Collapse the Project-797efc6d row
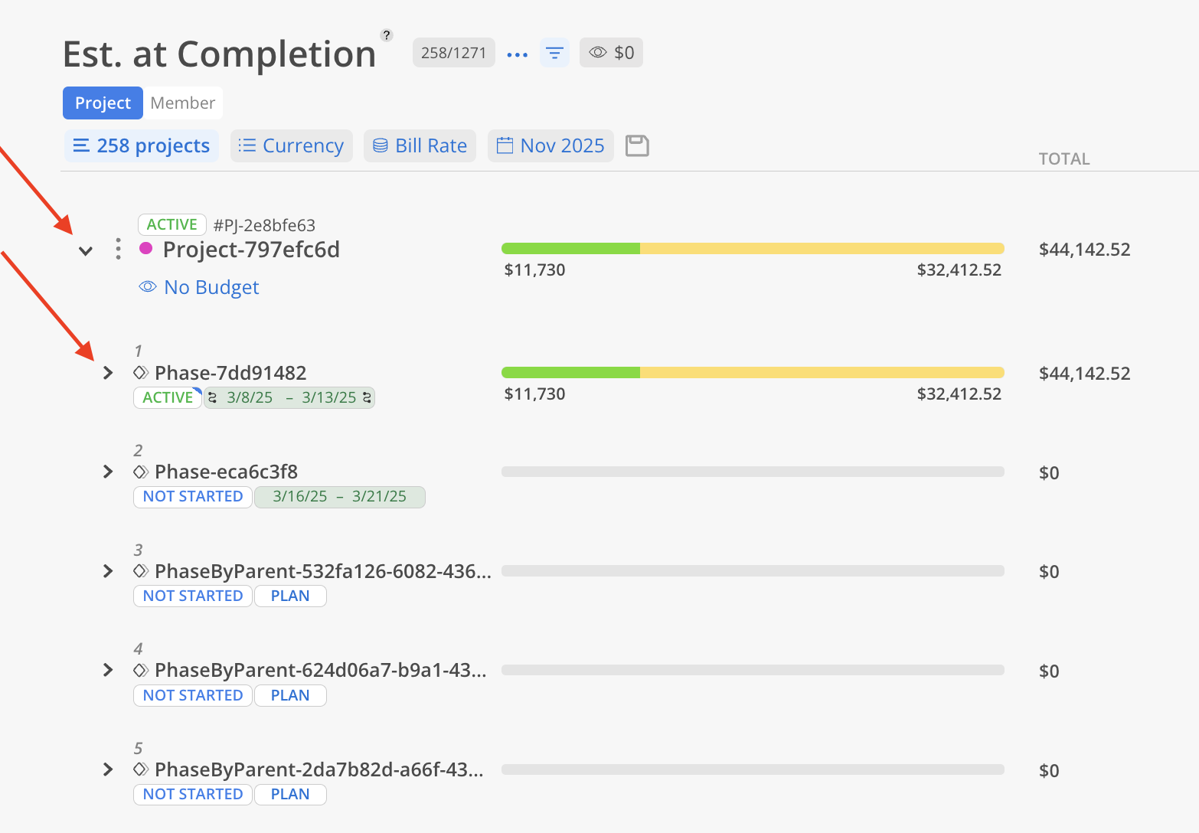Image resolution: width=1199 pixels, height=833 pixels. 86,250
